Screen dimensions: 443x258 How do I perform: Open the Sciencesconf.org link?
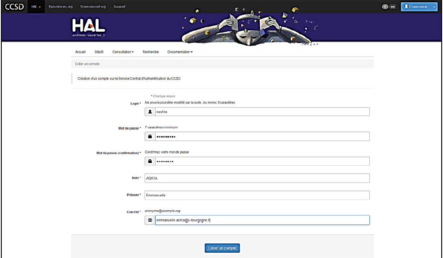click(93, 7)
